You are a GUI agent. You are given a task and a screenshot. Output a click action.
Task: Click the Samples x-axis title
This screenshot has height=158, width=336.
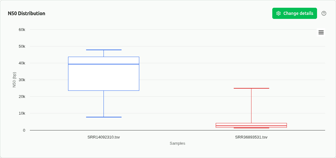point(177,143)
